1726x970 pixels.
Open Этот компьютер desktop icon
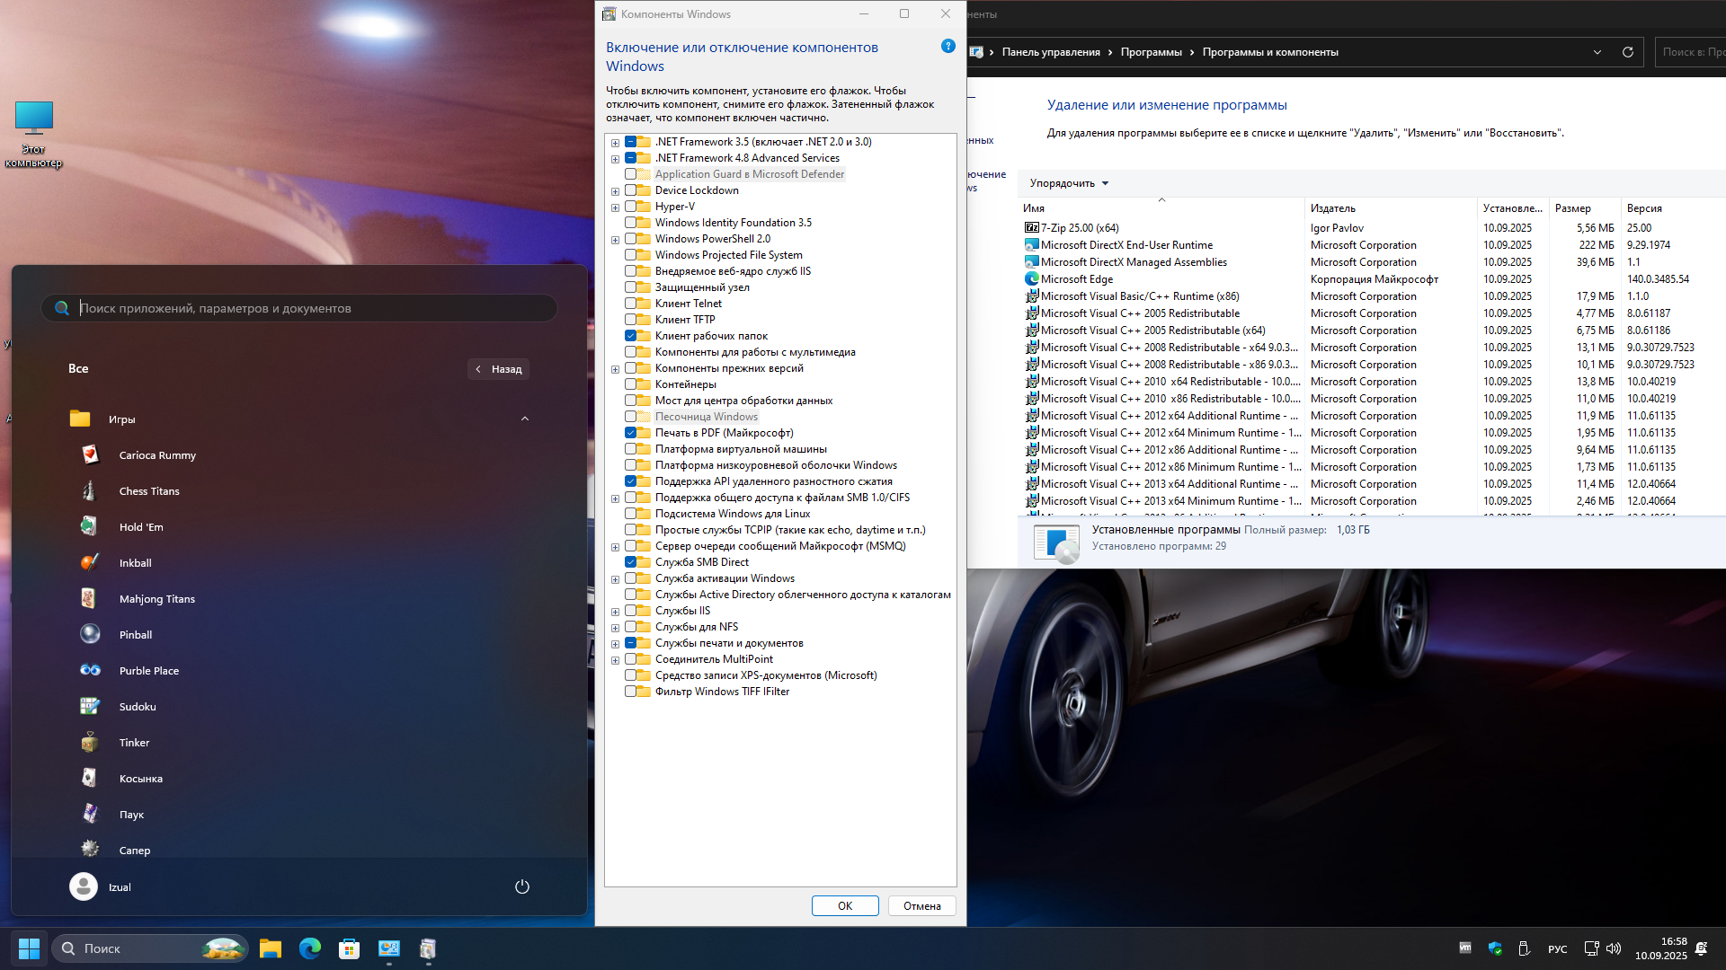click(34, 135)
